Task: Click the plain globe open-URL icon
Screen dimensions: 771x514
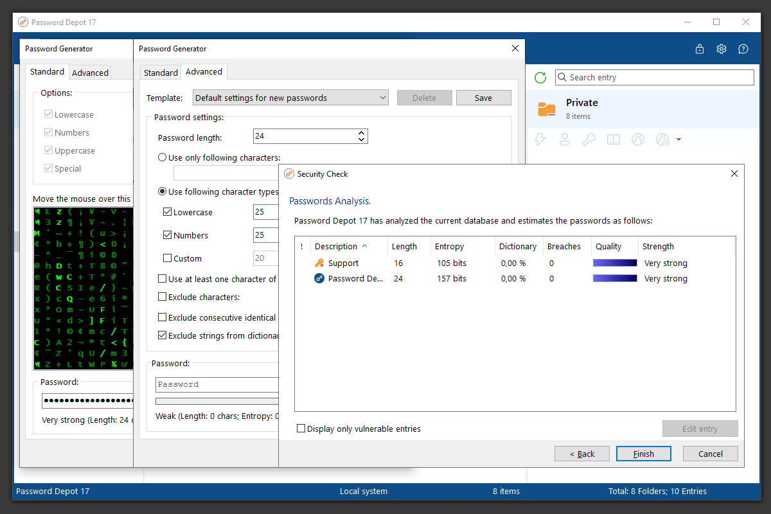Action: (637, 139)
